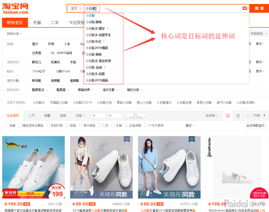Screen dimensions: 269x212
Task: Click the 包邮 badge beside ¥199.00 on first product
Action: click(x=26, y=204)
